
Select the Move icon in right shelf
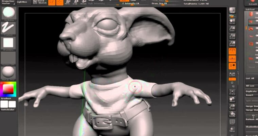point(232,100)
